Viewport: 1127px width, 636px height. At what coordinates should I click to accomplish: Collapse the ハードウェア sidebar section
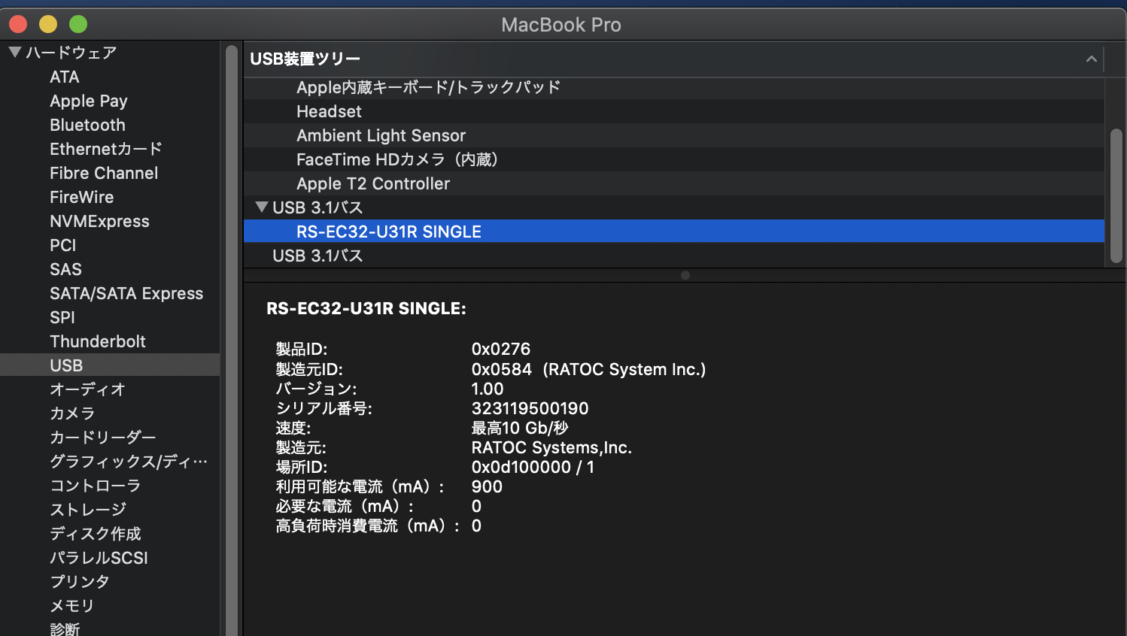(14, 53)
